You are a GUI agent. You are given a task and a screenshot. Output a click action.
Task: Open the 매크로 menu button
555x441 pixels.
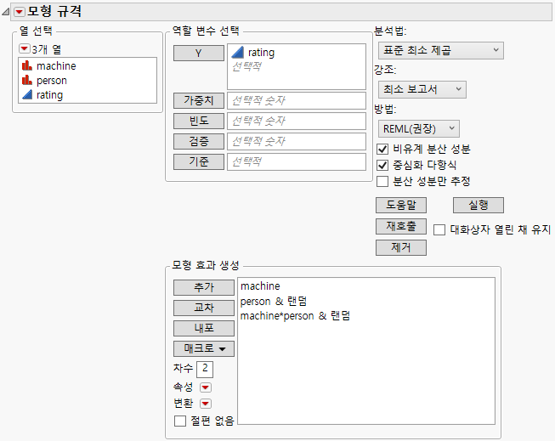[204, 348]
